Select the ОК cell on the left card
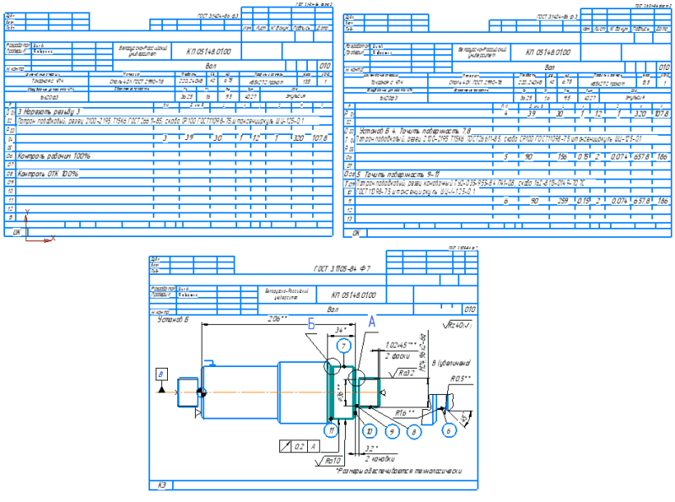Viewport: 675px width, 502px height. click(16, 233)
